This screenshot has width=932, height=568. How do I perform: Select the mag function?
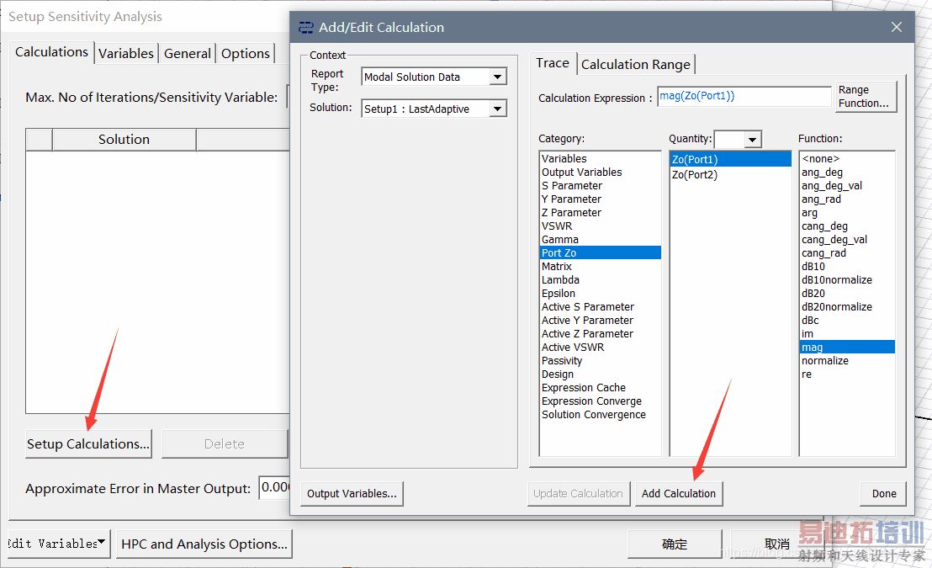848,348
